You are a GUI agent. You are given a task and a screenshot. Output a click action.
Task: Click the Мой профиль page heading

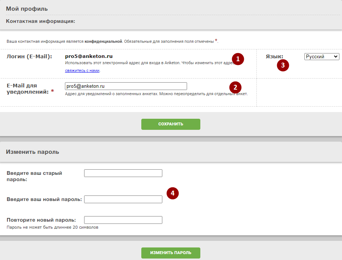click(27, 8)
